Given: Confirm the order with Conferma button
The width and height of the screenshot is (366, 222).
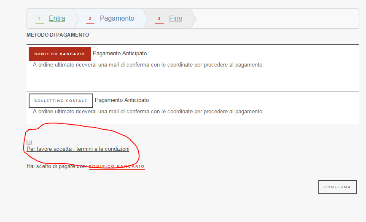Looking at the screenshot, I should 337,187.
